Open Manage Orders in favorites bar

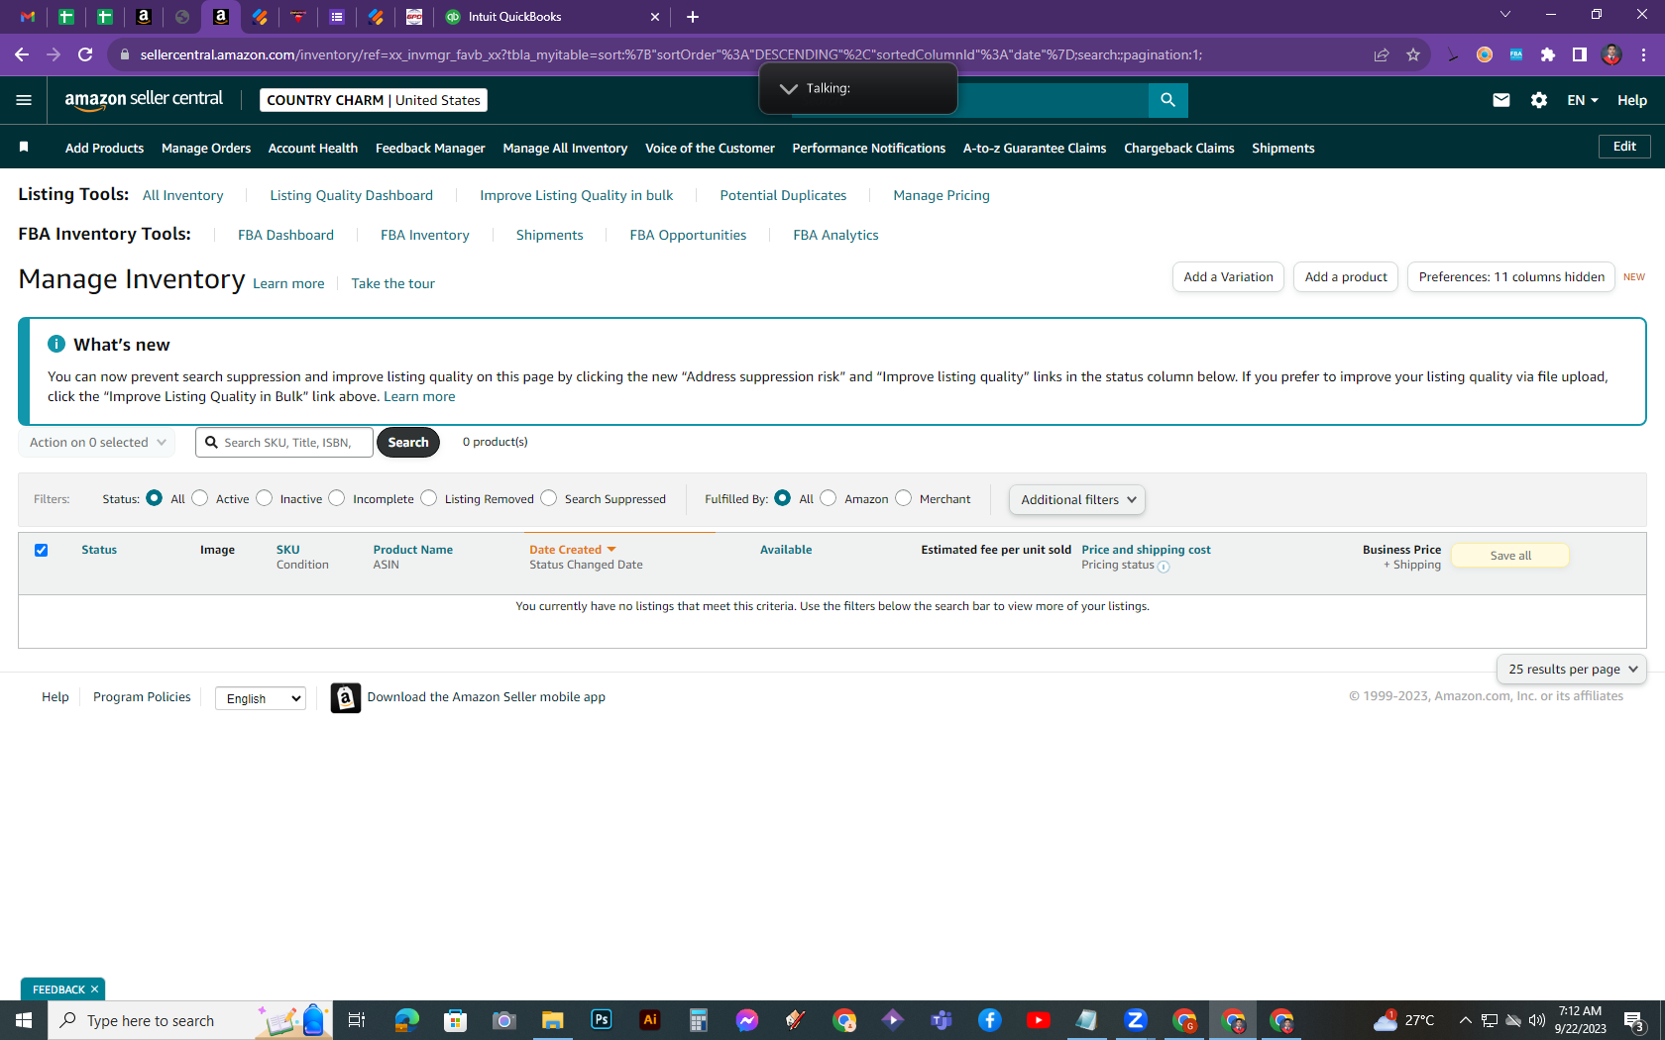tap(206, 149)
